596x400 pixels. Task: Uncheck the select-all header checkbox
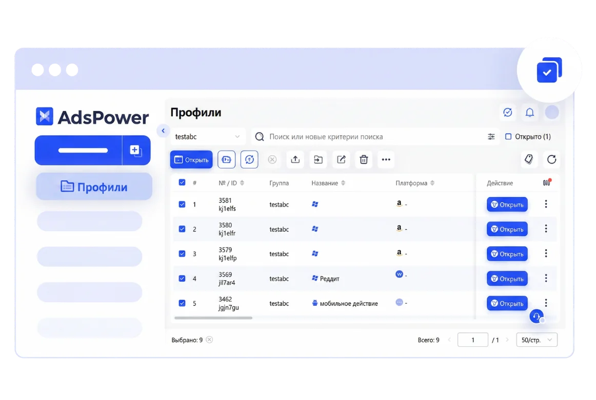[182, 182]
